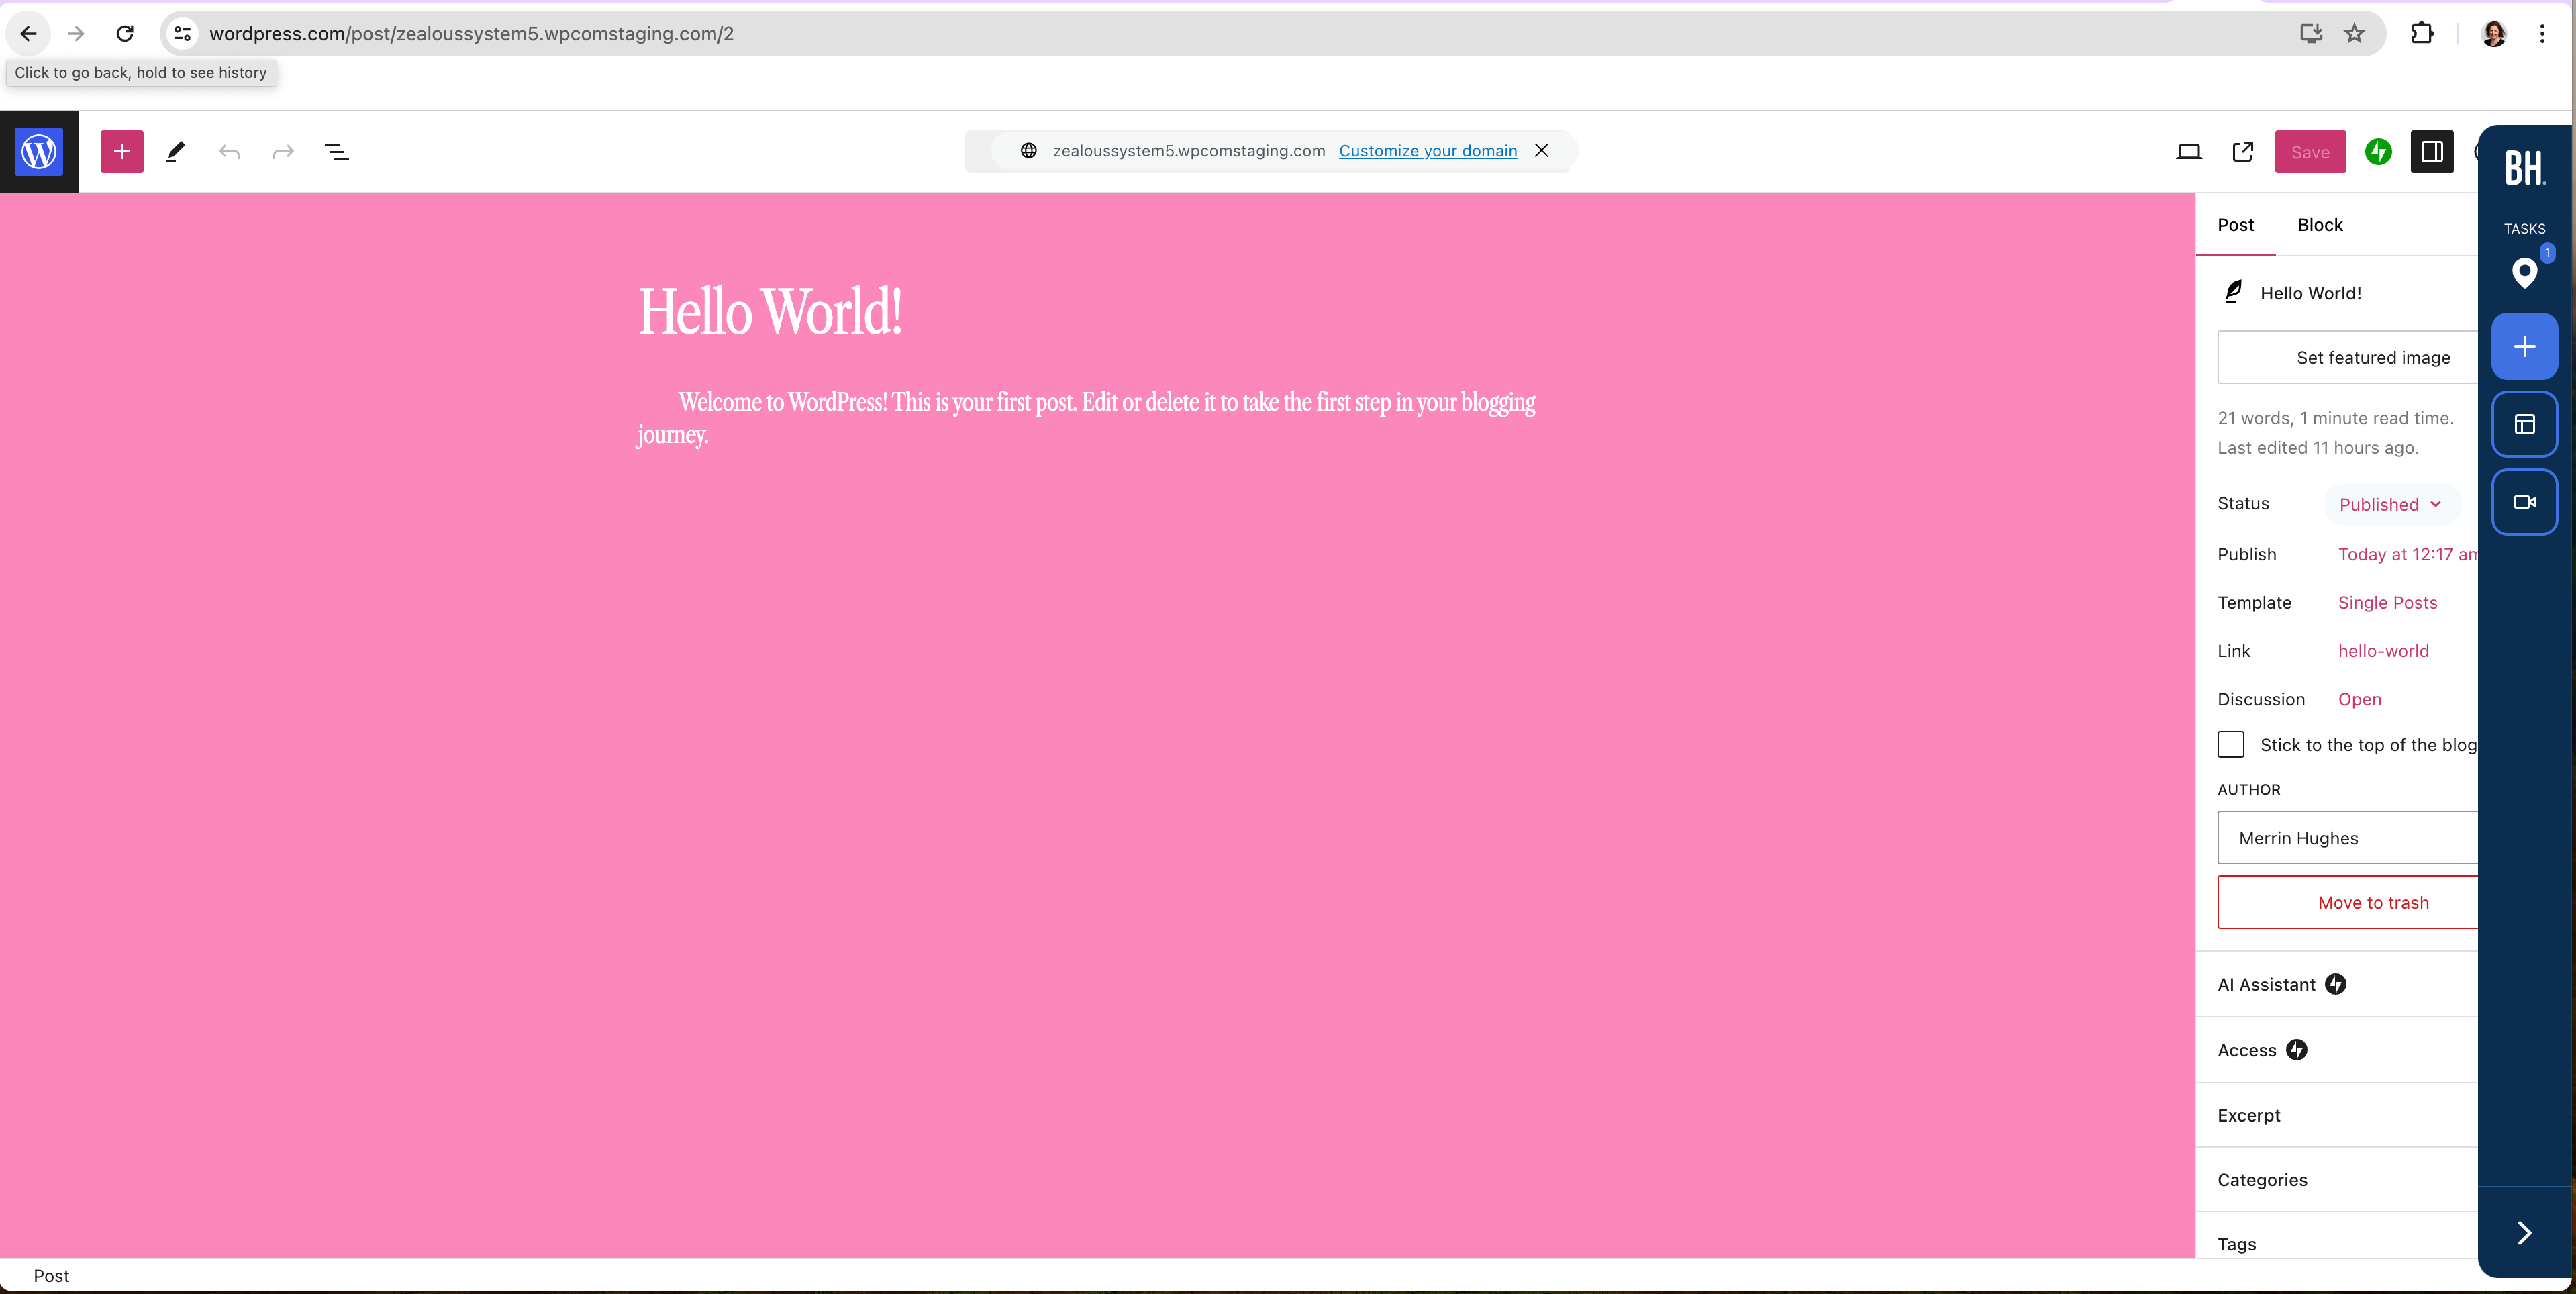Expand the Access section
Screen dimensions: 2576x1294
click(x=2337, y=1050)
